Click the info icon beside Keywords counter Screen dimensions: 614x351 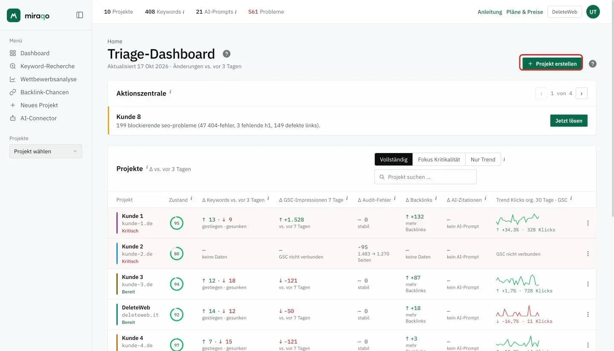pos(183,12)
